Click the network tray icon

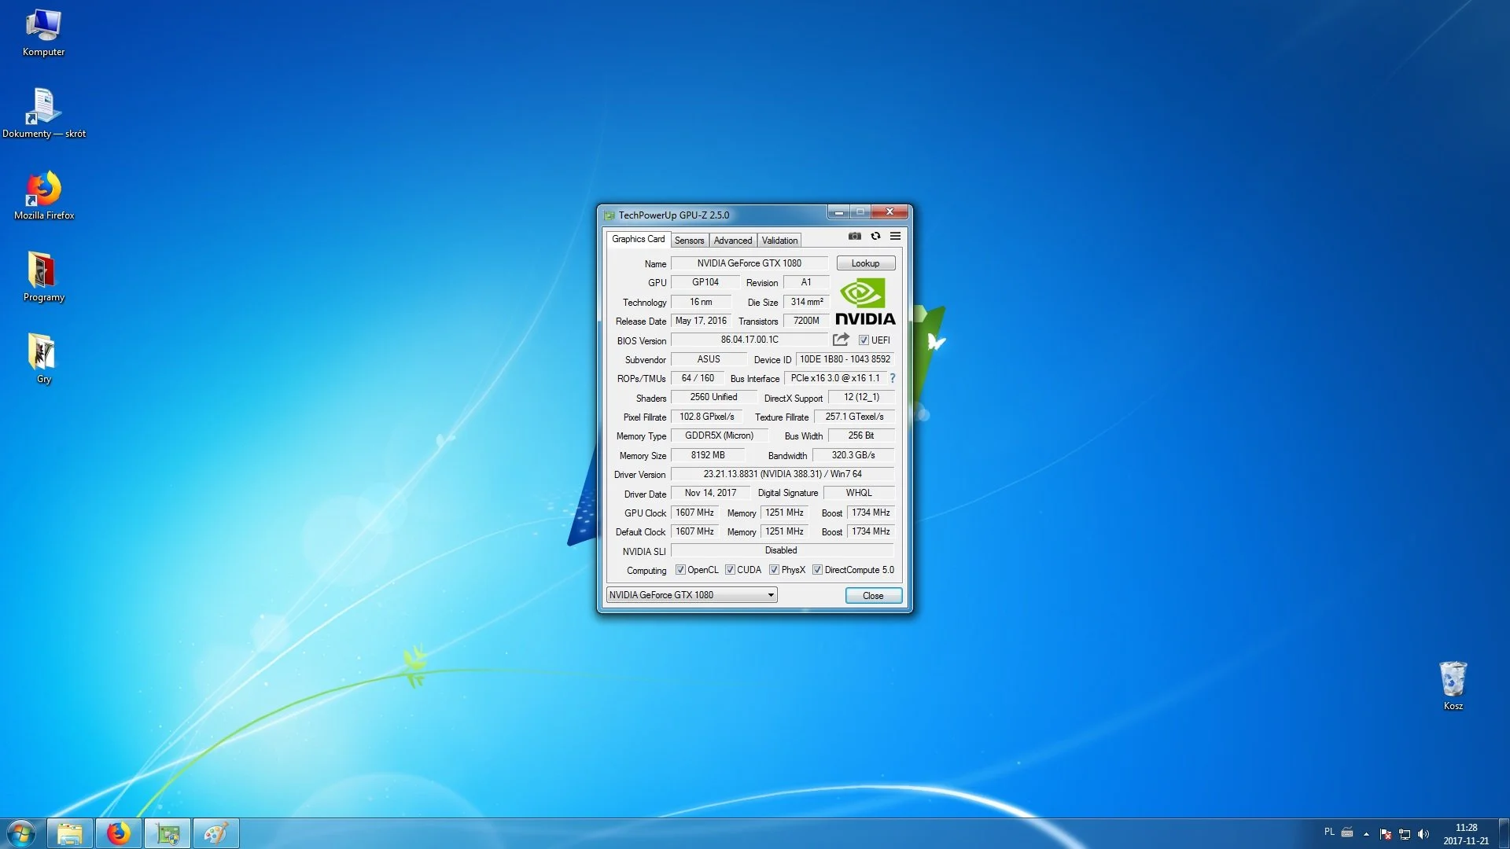click(x=1405, y=834)
